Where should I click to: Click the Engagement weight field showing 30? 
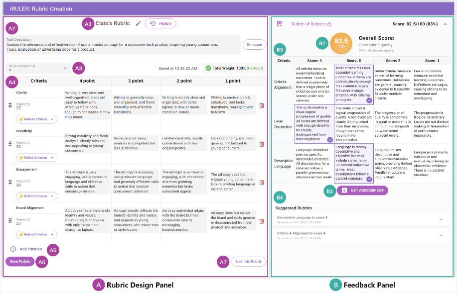[38, 183]
